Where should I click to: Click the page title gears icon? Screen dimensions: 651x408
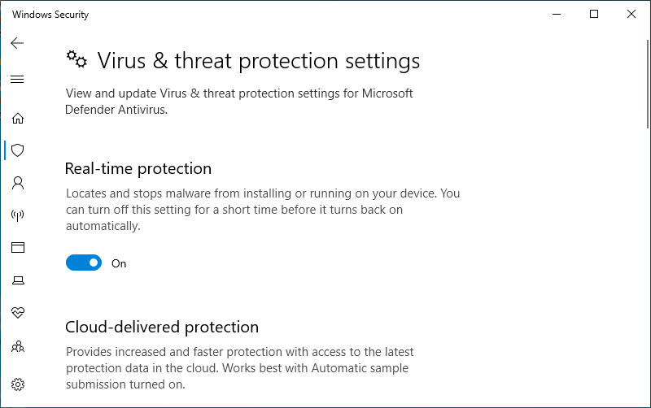click(x=76, y=59)
